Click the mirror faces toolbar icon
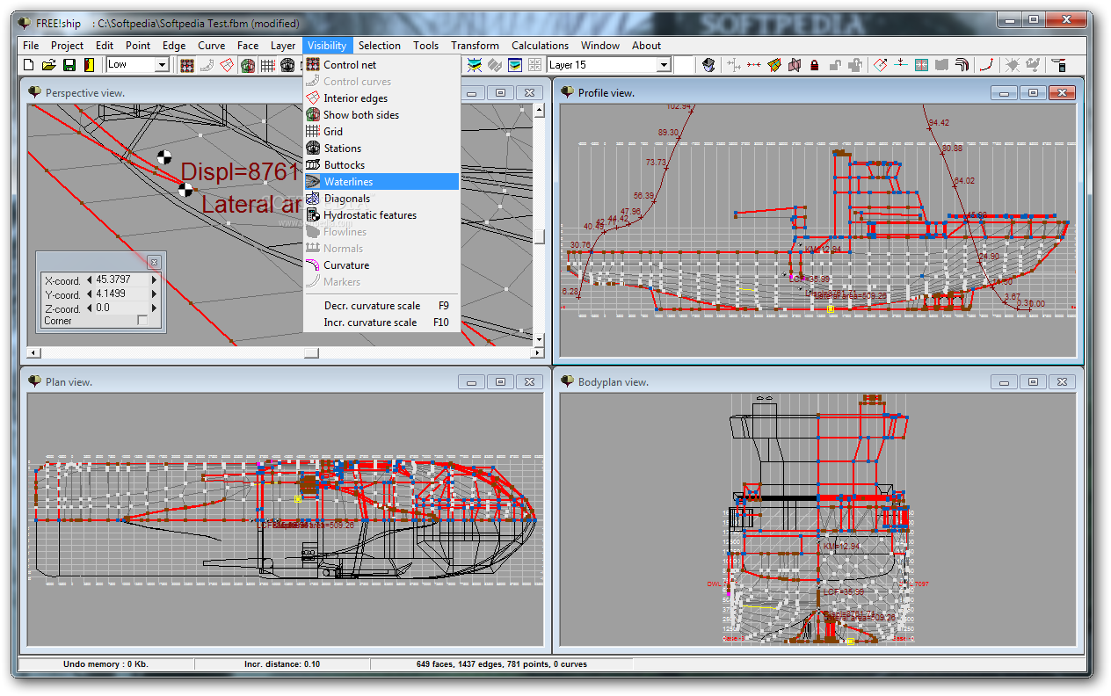 (x=795, y=65)
